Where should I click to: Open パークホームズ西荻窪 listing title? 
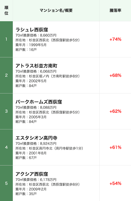[x=39, y=102]
